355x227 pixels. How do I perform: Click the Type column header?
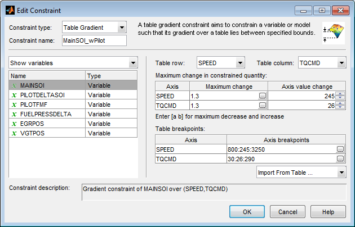112,76
